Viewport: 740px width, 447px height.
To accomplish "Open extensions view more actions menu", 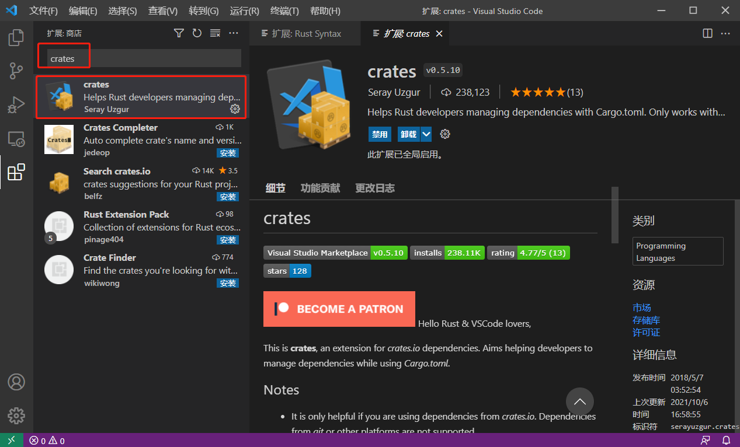I will (x=234, y=33).
